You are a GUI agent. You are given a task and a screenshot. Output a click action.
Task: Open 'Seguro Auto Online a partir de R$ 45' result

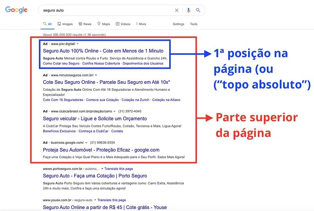click(105, 207)
